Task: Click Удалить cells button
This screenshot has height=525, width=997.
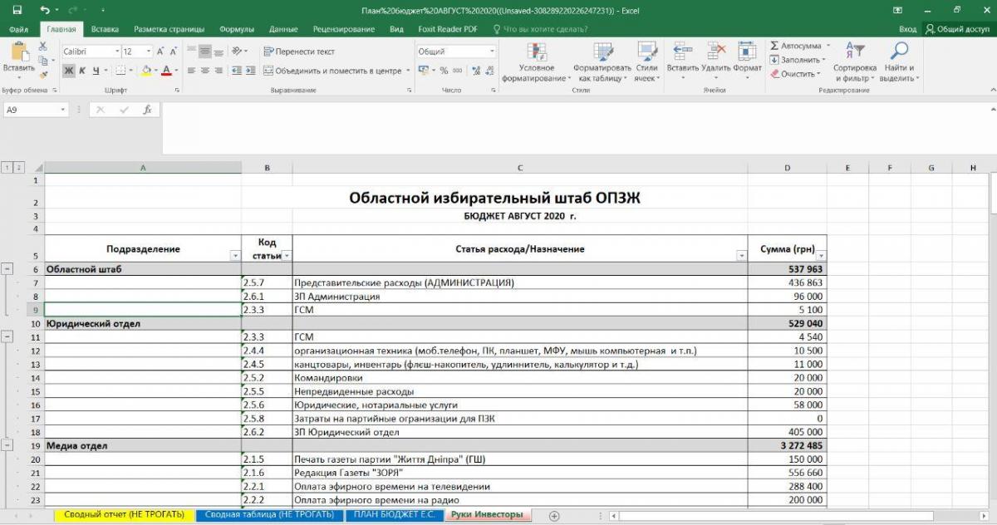Action: [715, 61]
